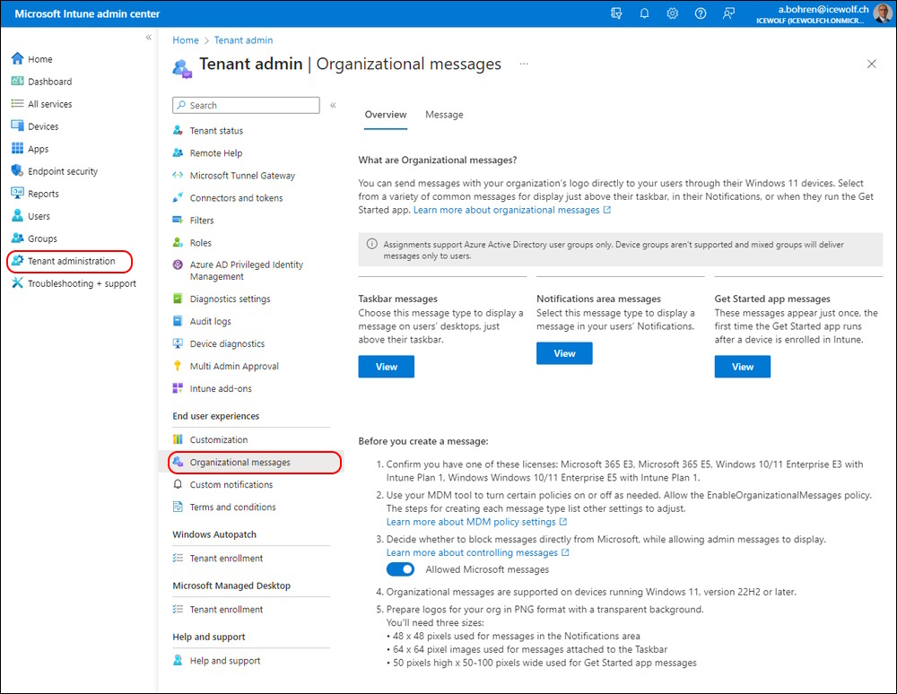Click the Multi Admin Approval key icon
The image size is (897, 694).
[x=178, y=366]
